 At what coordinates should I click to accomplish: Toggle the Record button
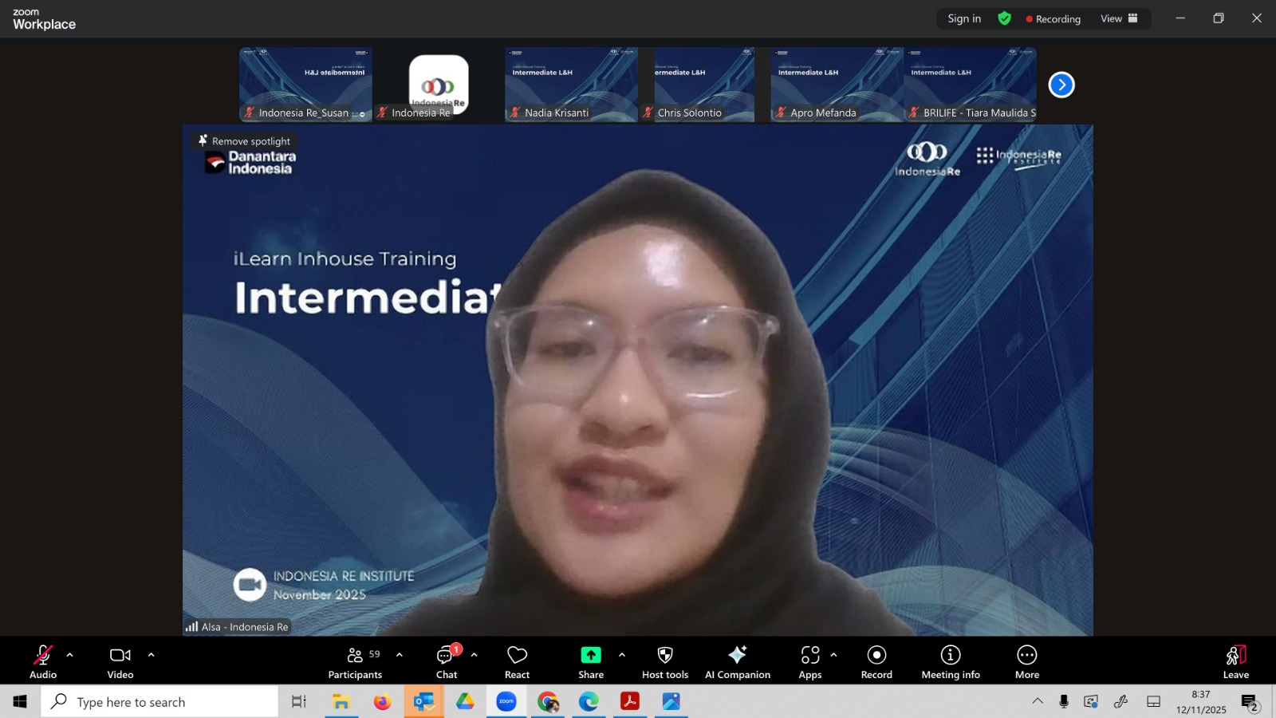click(x=876, y=662)
